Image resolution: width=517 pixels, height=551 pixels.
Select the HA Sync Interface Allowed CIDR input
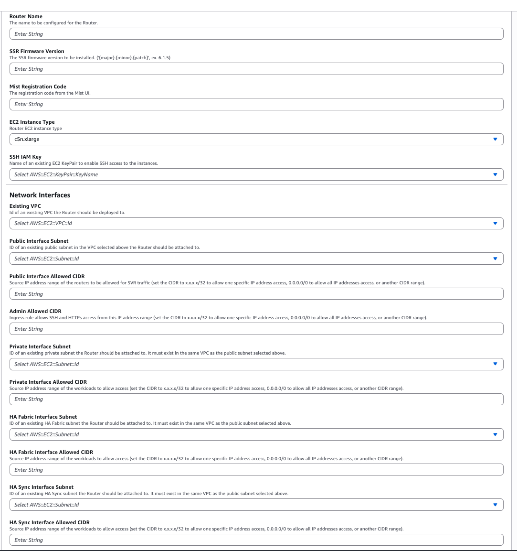click(x=256, y=540)
